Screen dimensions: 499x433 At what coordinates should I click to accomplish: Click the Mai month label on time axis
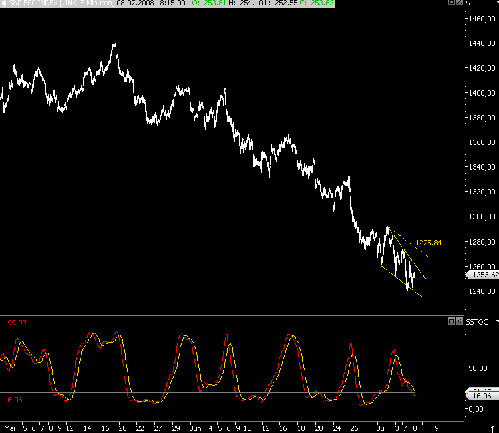[10, 428]
